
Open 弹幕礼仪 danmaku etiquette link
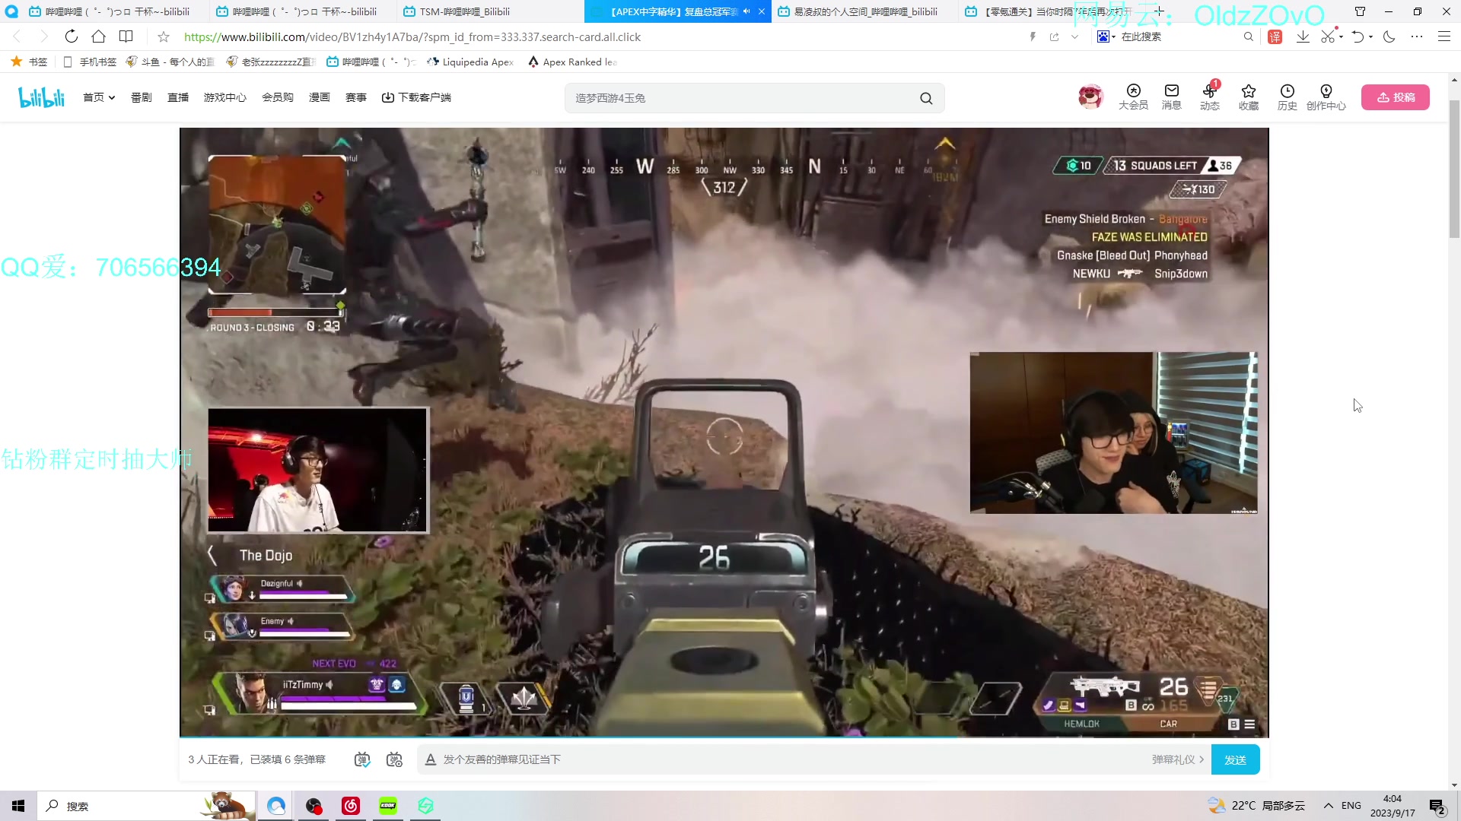1178,759
